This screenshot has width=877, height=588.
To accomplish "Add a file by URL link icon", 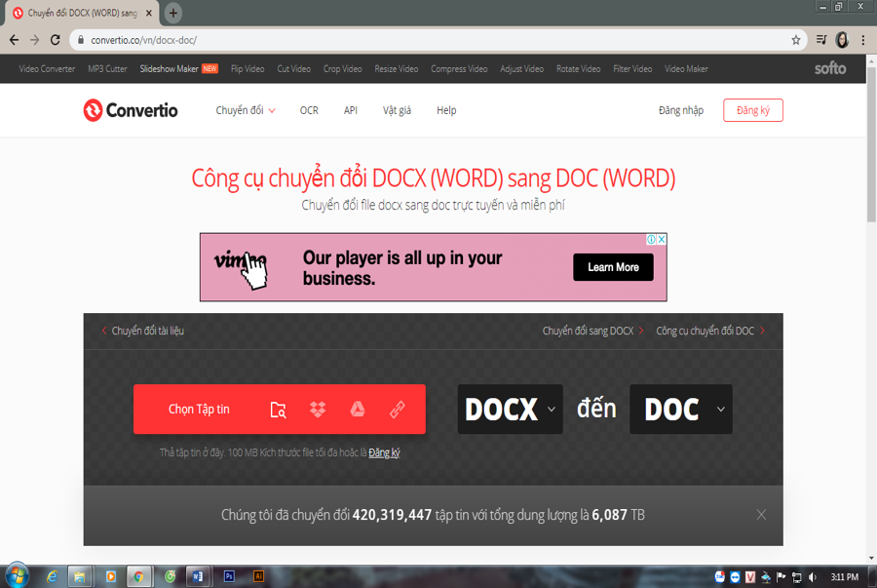I will (398, 410).
